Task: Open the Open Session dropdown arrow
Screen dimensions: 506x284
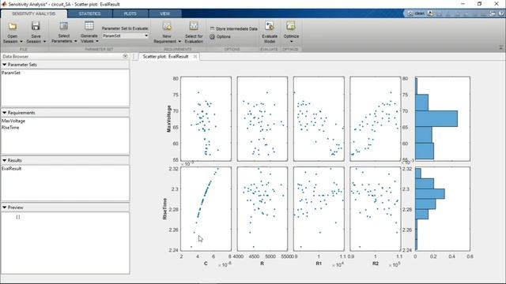Action: pos(21,42)
